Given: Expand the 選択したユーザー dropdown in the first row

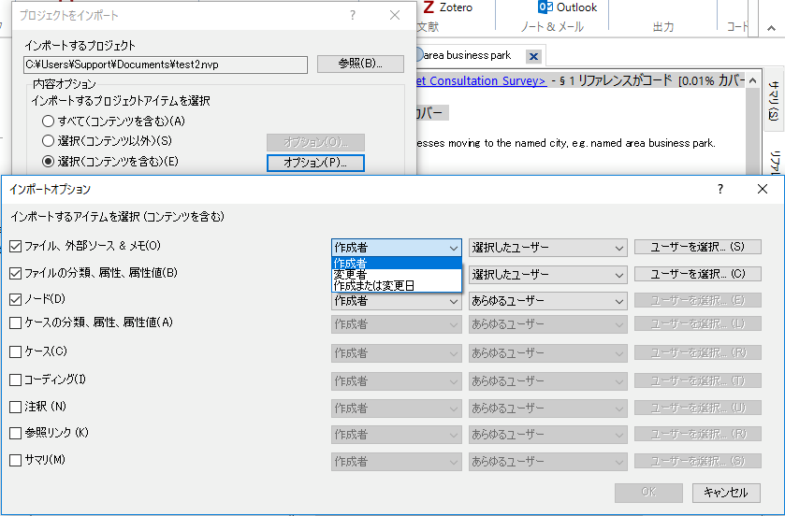Looking at the screenshot, I should click(x=547, y=248).
